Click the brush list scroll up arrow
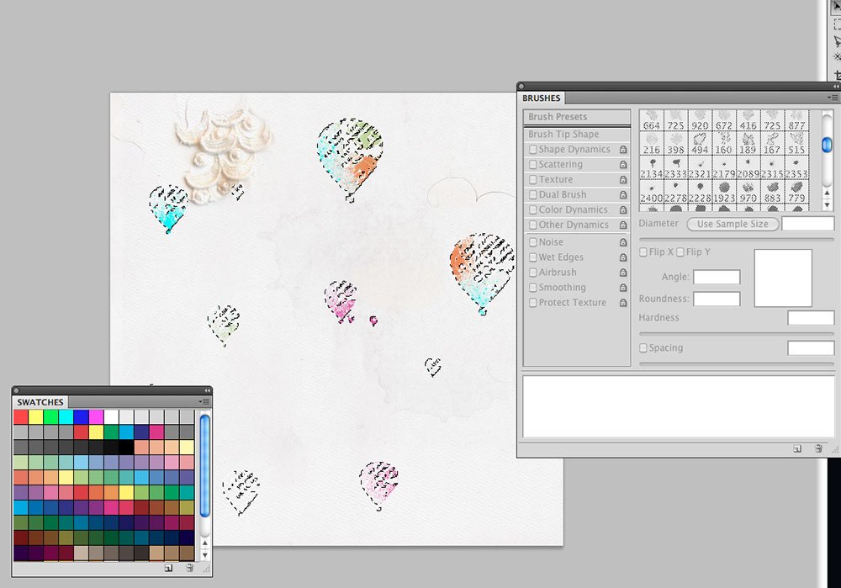 click(827, 193)
